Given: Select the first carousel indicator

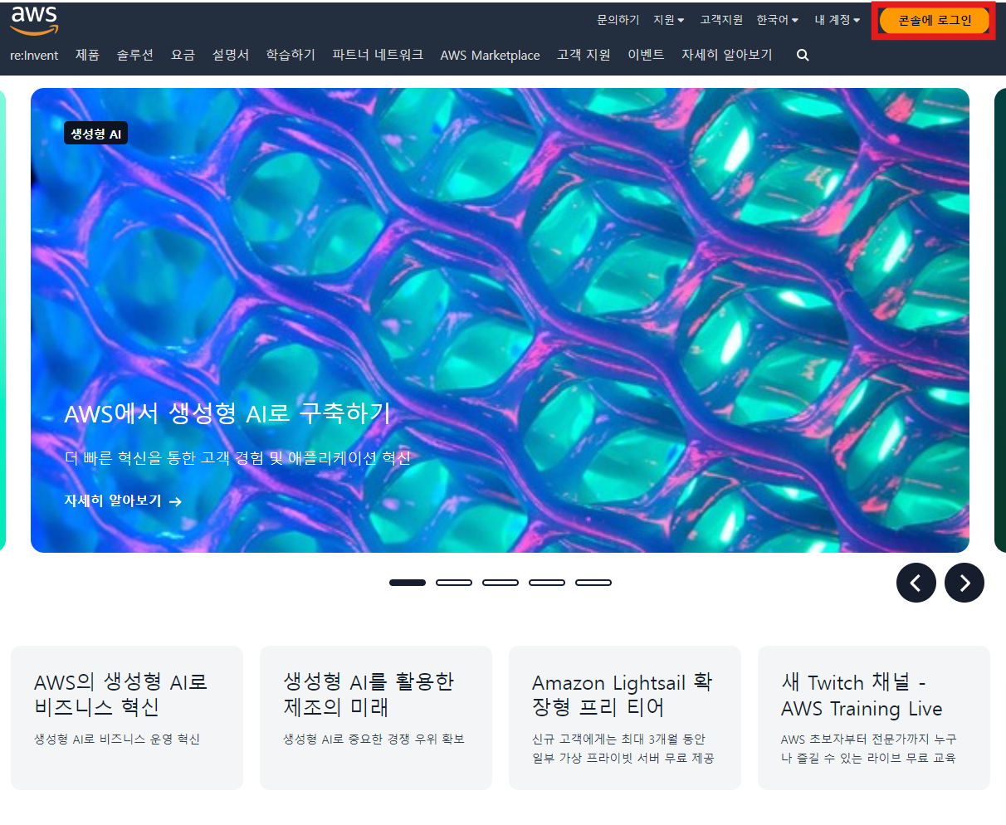Looking at the screenshot, I should pos(408,583).
